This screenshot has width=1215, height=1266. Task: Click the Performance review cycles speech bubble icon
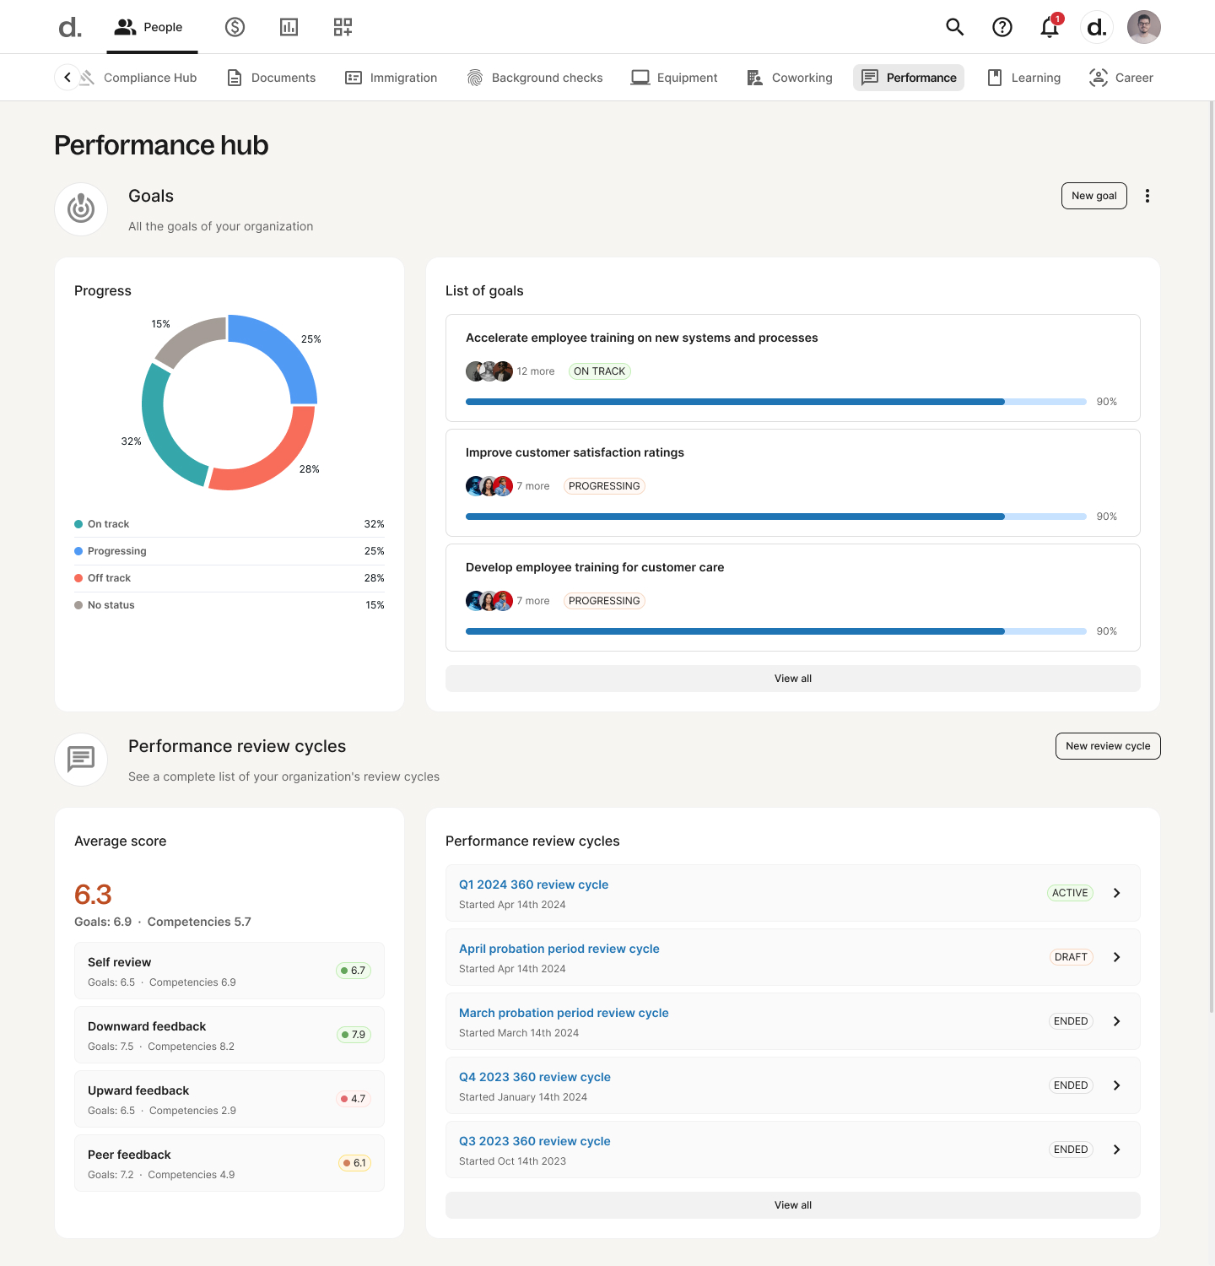80,759
